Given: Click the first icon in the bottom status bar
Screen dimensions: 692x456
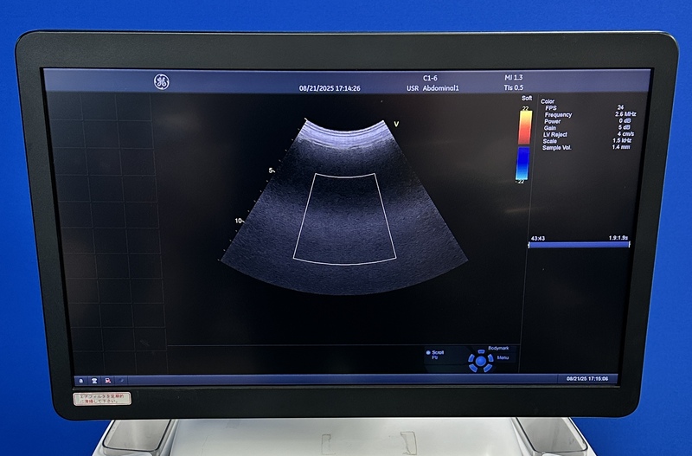Looking at the screenshot, I should pos(82,380).
